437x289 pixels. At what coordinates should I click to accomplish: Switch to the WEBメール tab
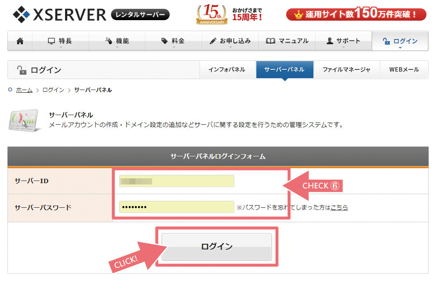404,69
